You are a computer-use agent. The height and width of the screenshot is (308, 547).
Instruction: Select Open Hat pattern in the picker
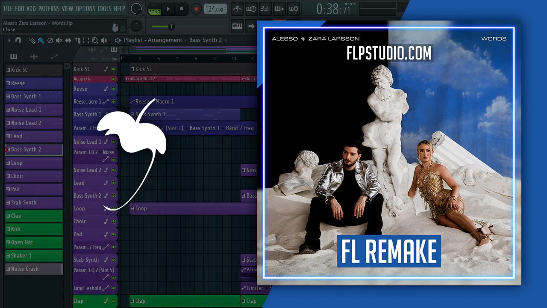[x=34, y=243]
